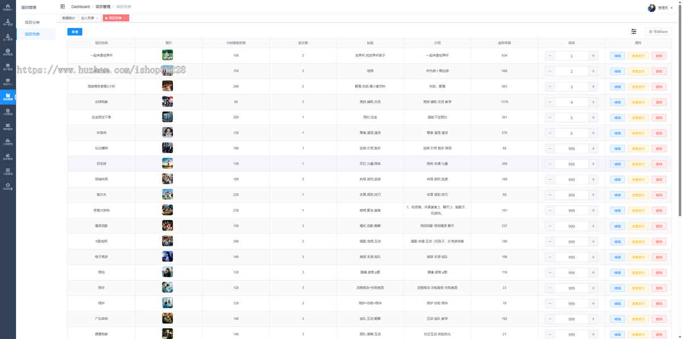
Task: Close the 项目列表 tab
Action: pos(124,18)
